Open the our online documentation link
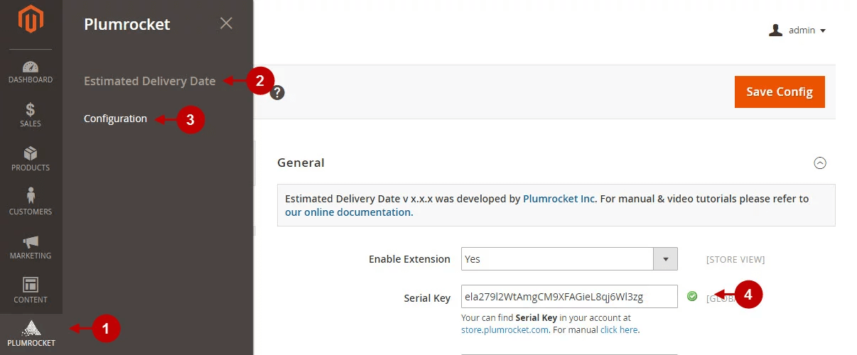857x355 pixels. 347,212
